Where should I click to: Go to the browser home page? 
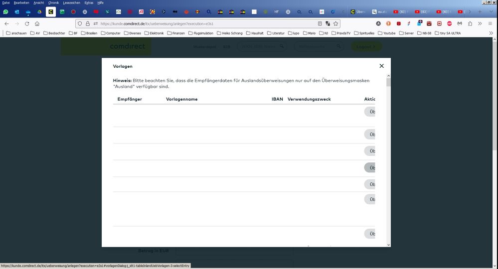[x=37, y=23]
